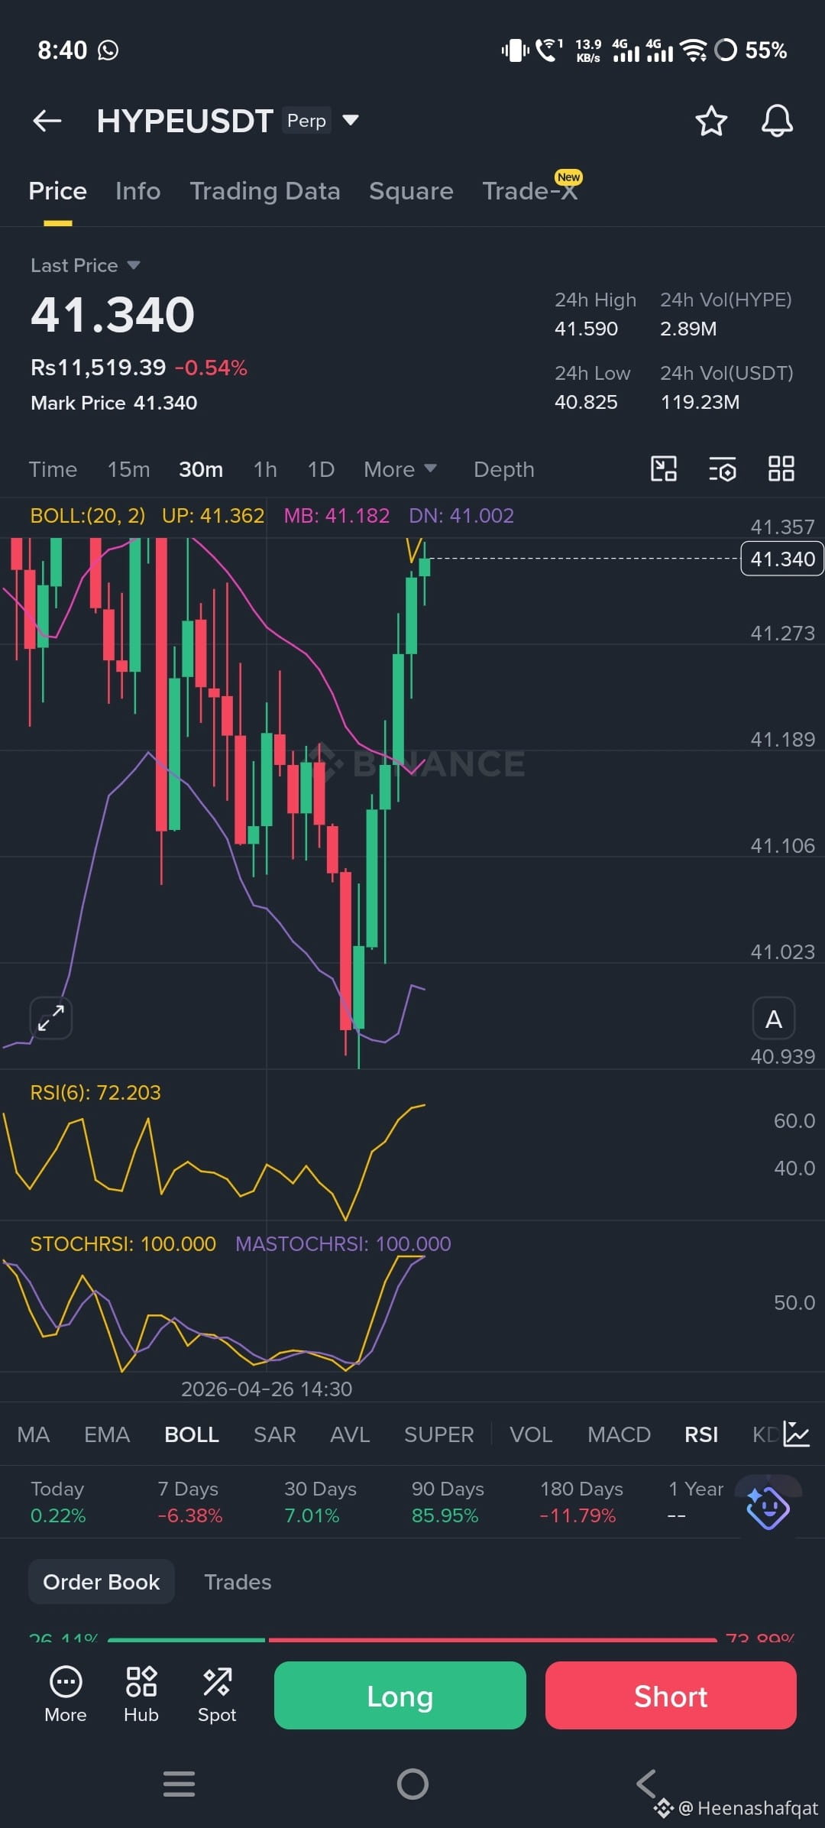Add HYPEUSDT to favorites with the star
Image resolution: width=825 pixels, height=1828 pixels.
pyautogui.click(x=711, y=121)
